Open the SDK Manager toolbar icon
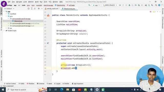164x92 pixels. coord(152,5)
